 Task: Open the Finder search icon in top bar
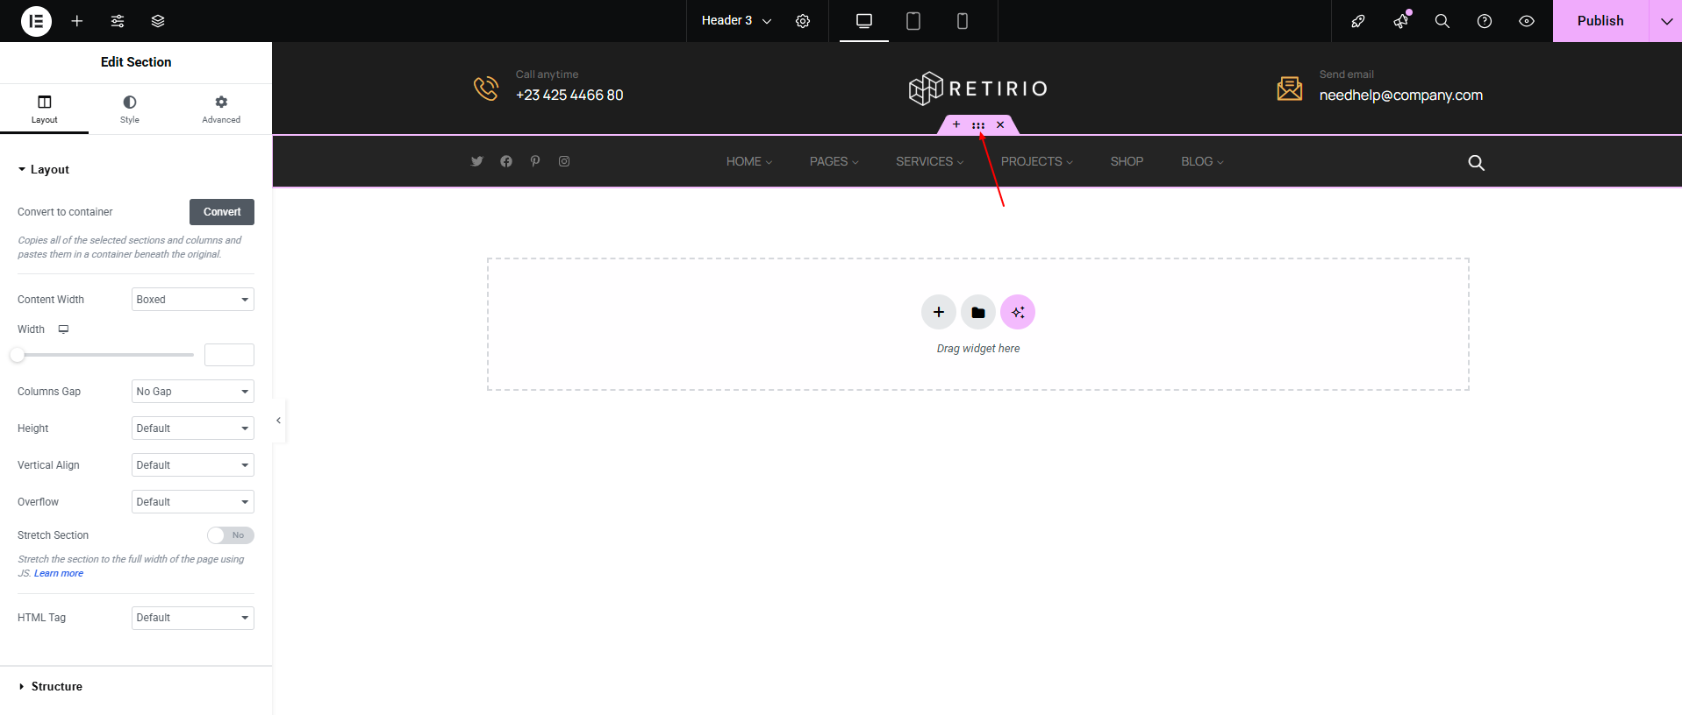click(1442, 21)
